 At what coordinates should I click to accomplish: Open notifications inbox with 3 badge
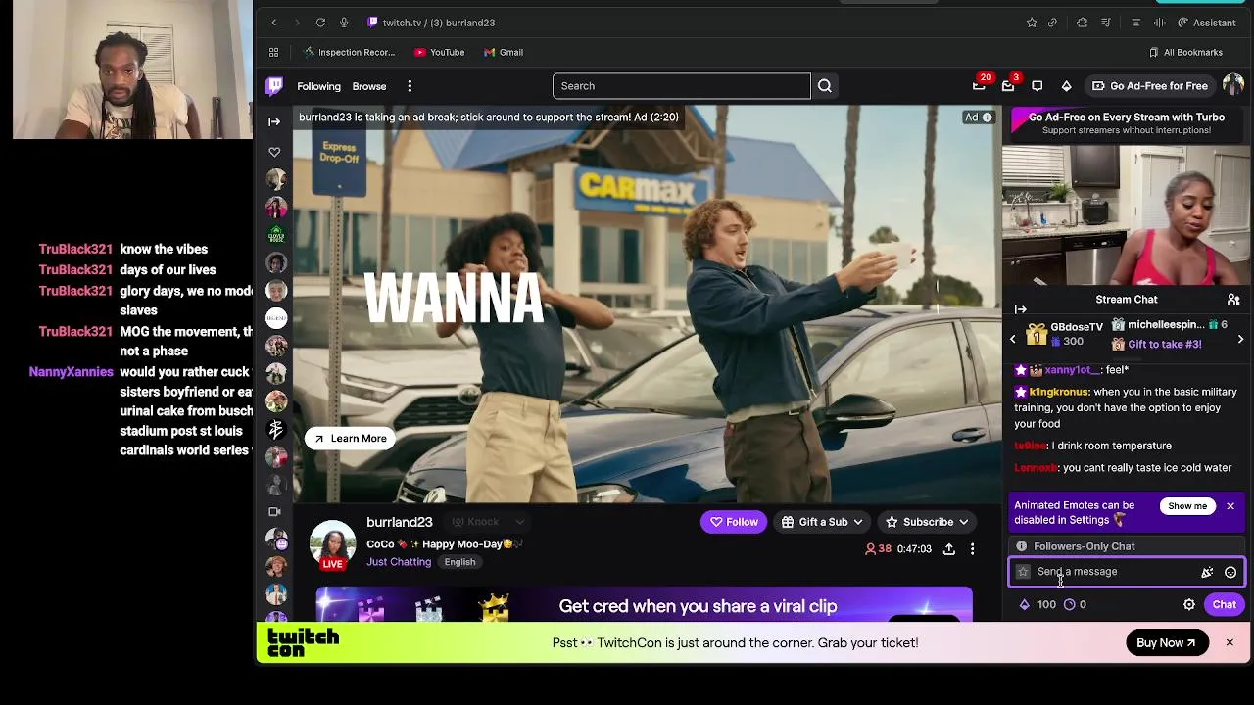pos(1008,86)
